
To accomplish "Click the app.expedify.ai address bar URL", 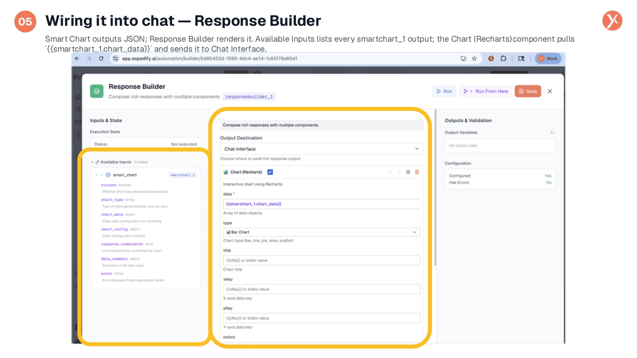I will 209,58.
